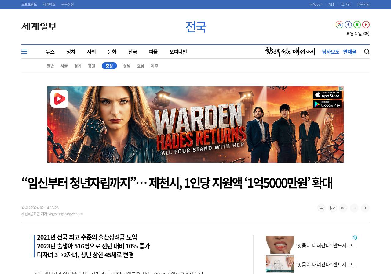Image resolution: width=391 pixels, height=274 pixels.
Task: Select the 경기 region tab
Action: pos(78,66)
